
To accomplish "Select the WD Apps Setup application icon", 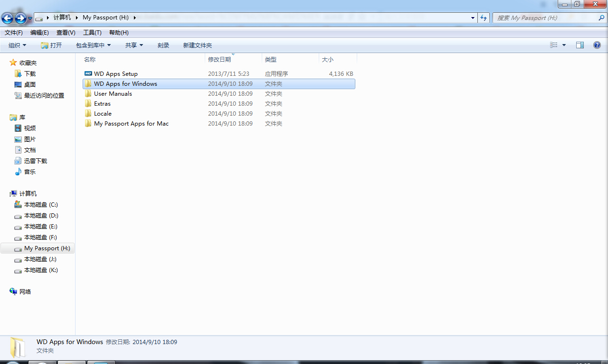I will 88,74.
